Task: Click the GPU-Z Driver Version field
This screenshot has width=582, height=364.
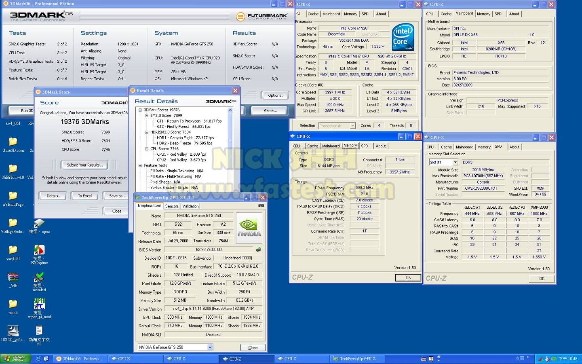Action: click(x=213, y=309)
